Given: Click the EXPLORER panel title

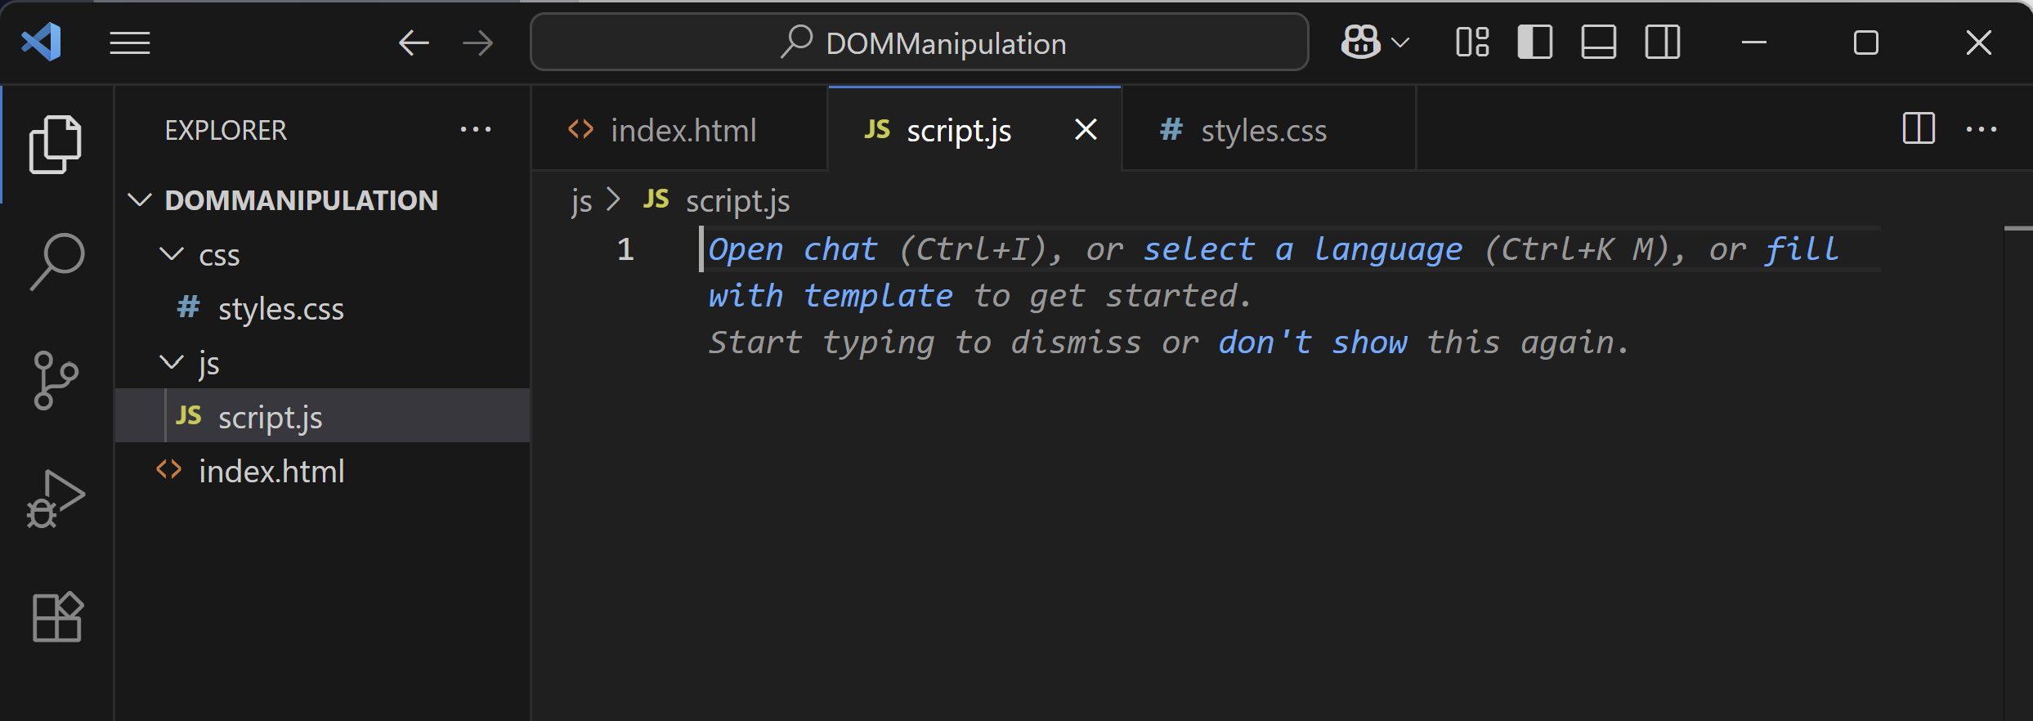Looking at the screenshot, I should (x=226, y=130).
